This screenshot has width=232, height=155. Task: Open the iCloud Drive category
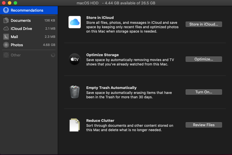(29, 28)
